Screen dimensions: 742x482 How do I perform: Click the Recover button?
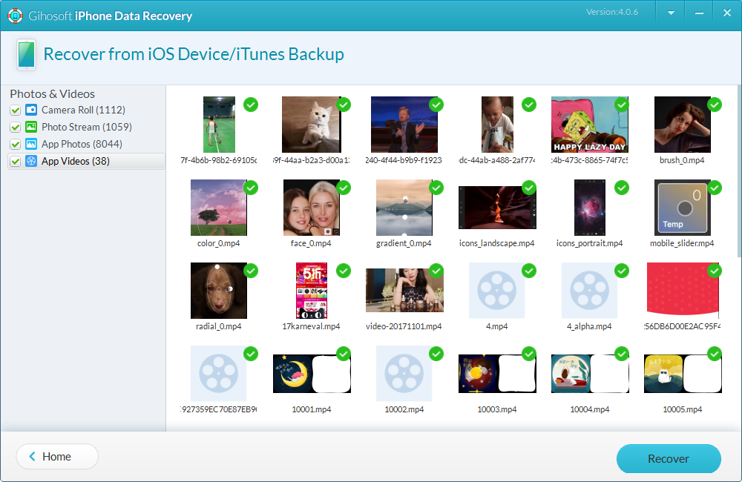(669, 458)
